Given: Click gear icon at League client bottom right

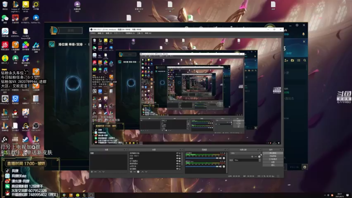Looking at the screenshot, I should (x=304, y=167).
